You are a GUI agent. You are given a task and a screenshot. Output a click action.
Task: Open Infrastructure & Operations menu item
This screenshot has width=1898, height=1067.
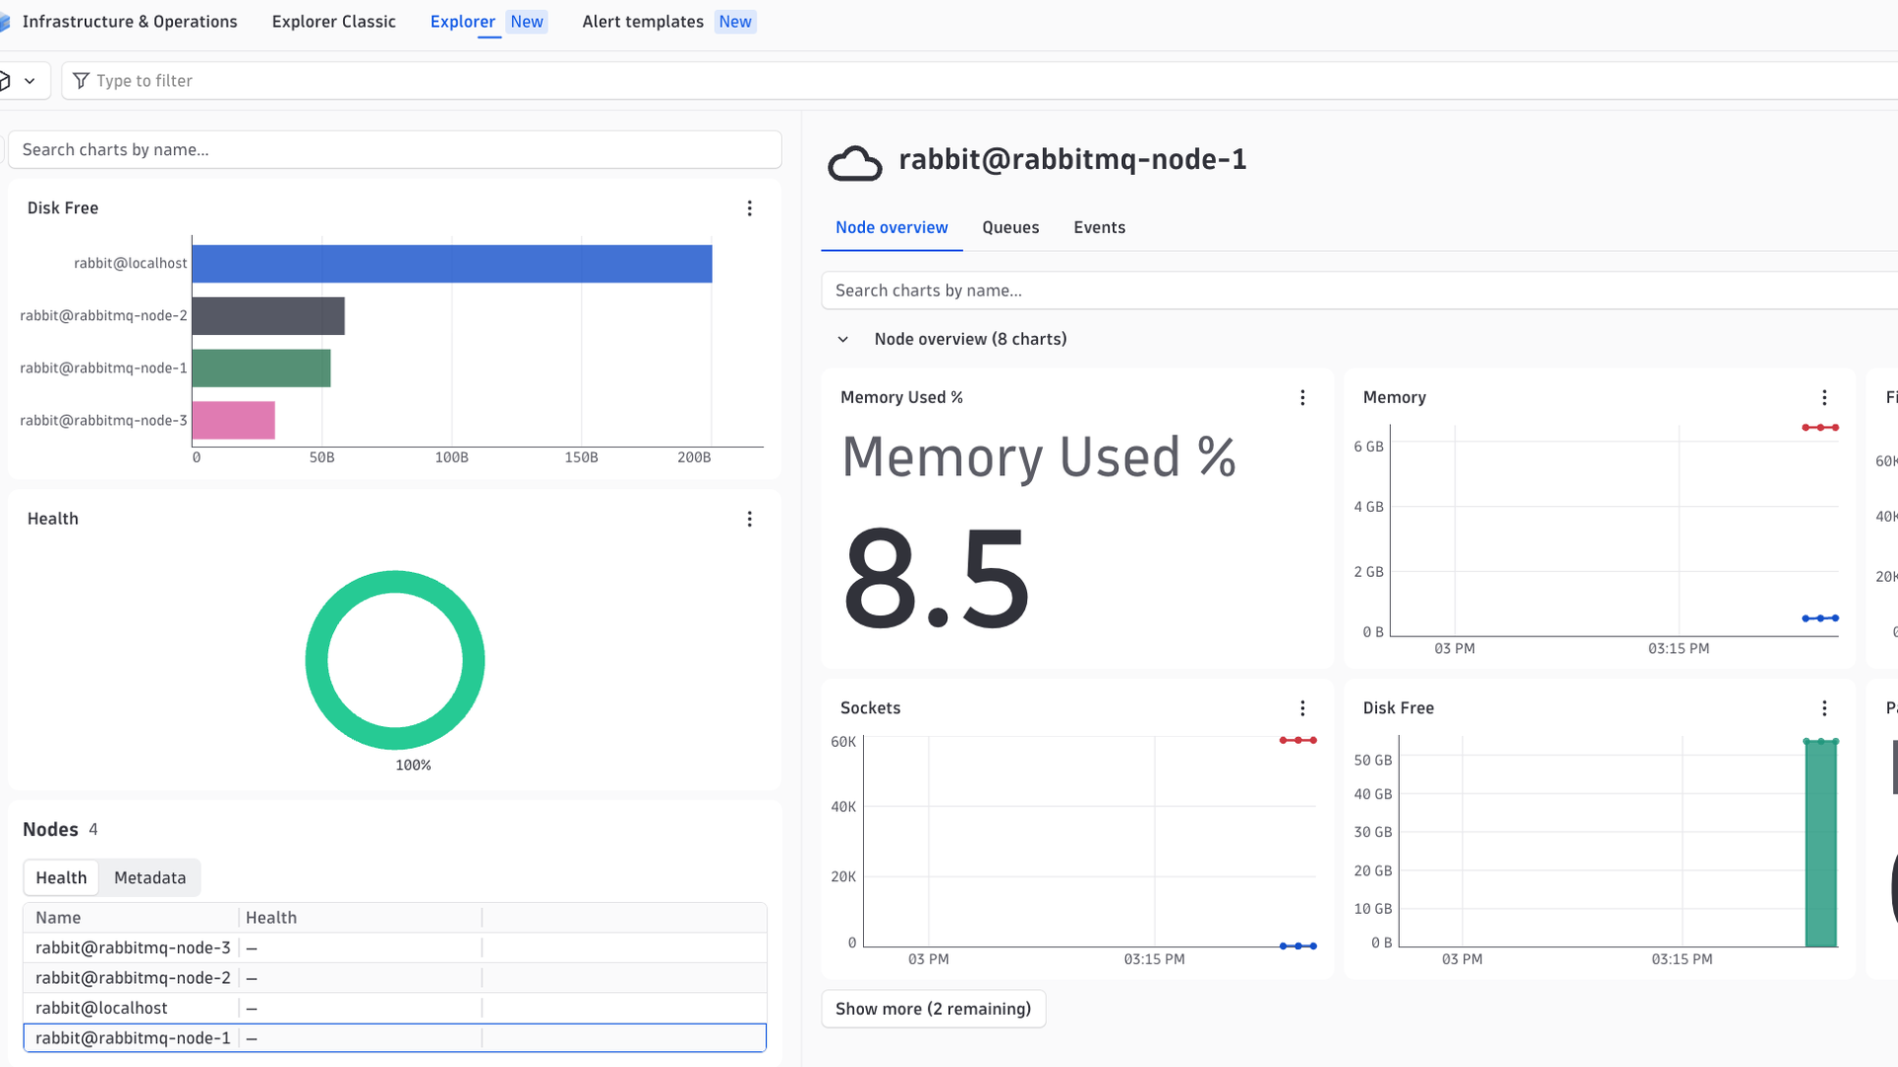[x=129, y=22]
